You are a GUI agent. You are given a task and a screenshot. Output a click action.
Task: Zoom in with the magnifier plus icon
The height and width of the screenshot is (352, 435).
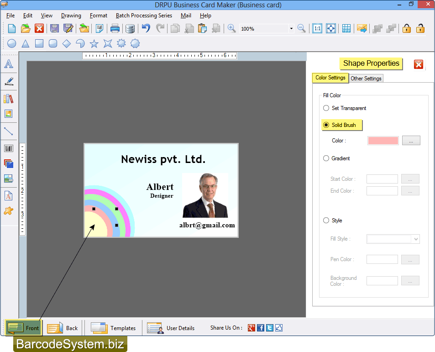click(x=231, y=28)
